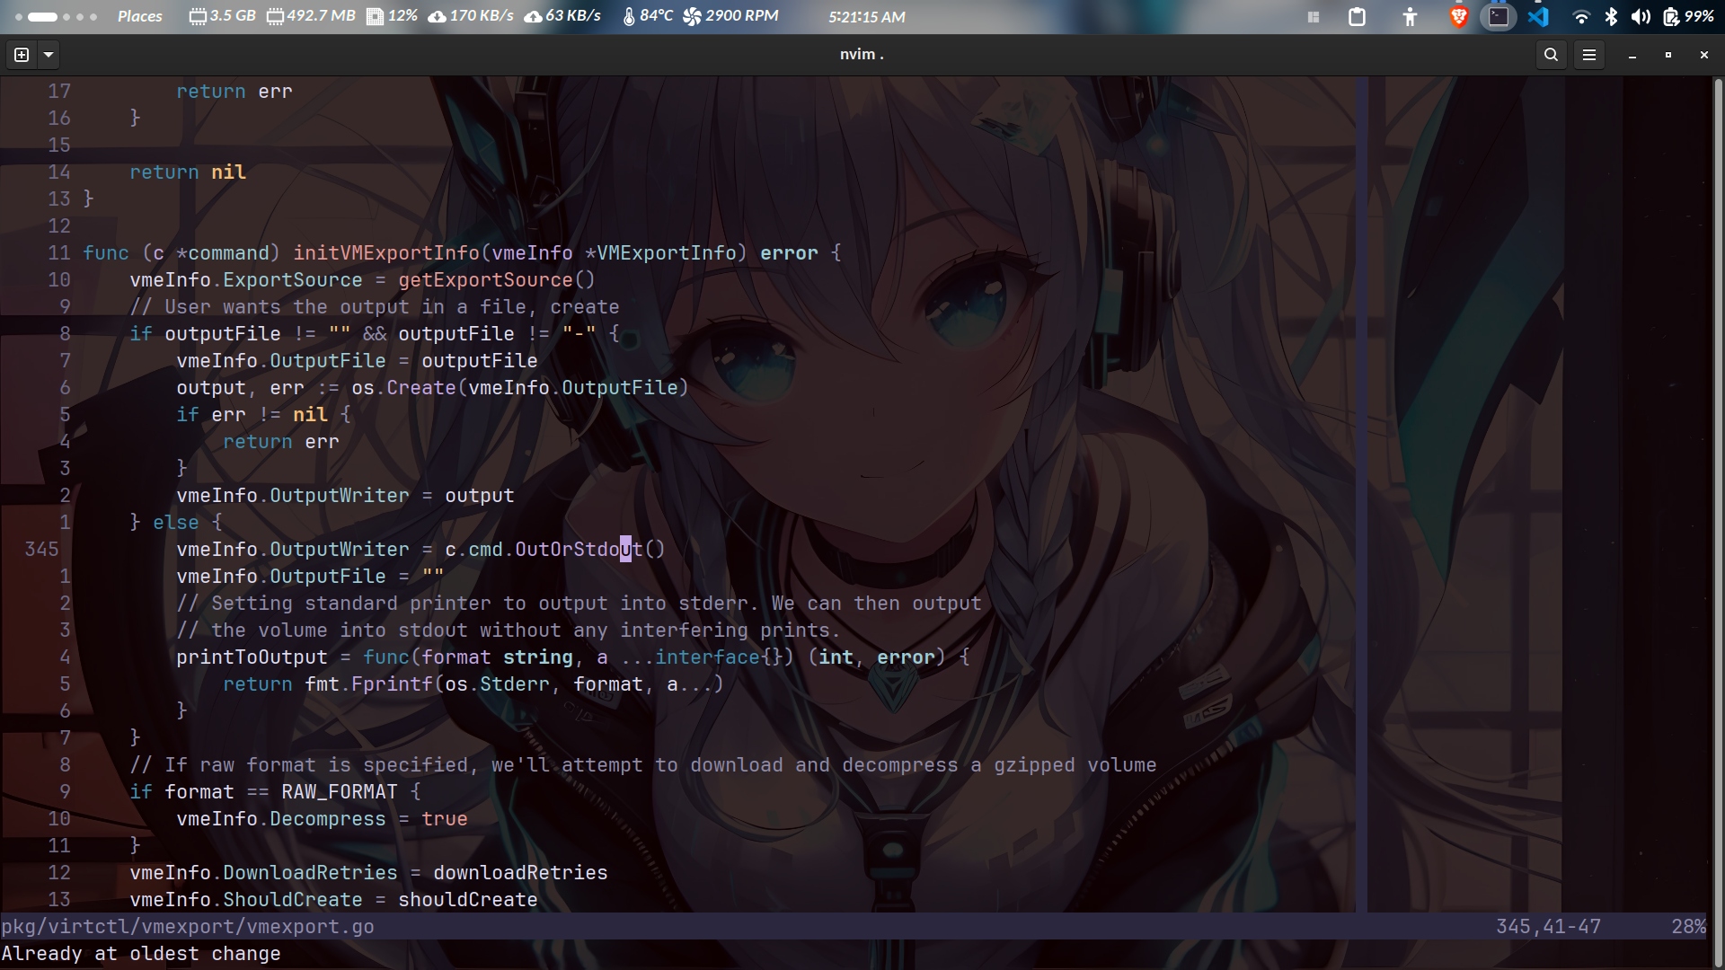Click the file path pkg/virtctl/vmexport/vmexport.go
Image resolution: width=1725 pixels, height=970 pixels.
click(188, 926)
